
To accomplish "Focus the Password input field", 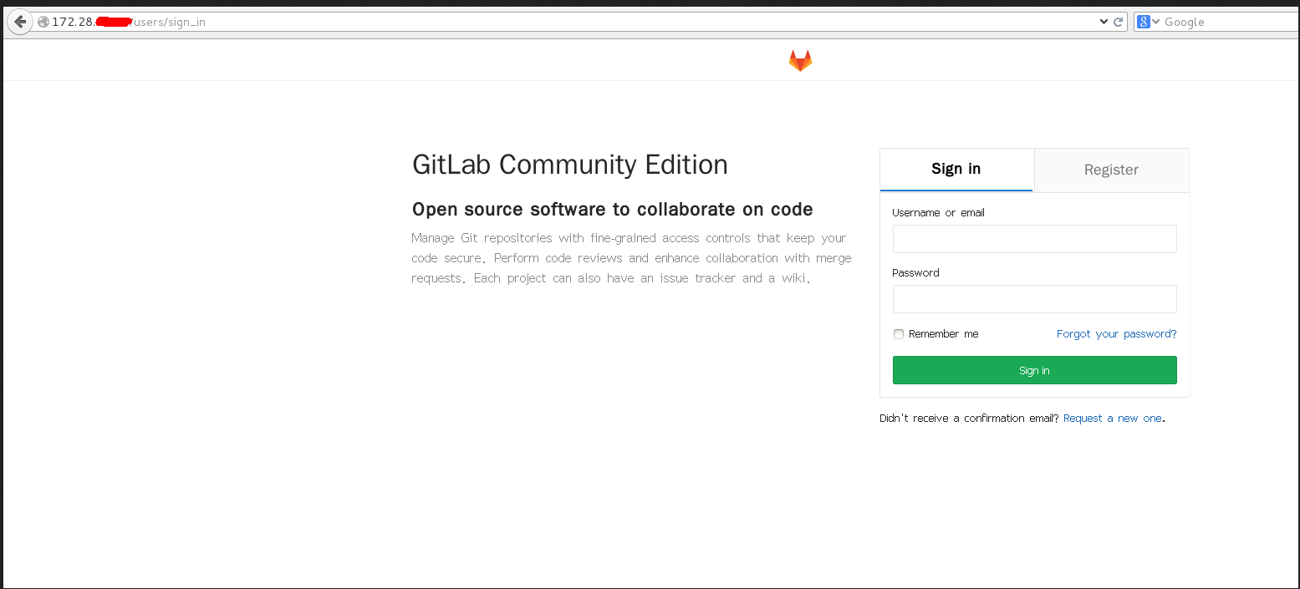I will (x=1034, y=299).
